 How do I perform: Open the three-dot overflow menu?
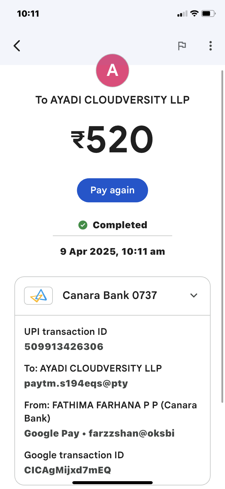[x=211, y=46]
